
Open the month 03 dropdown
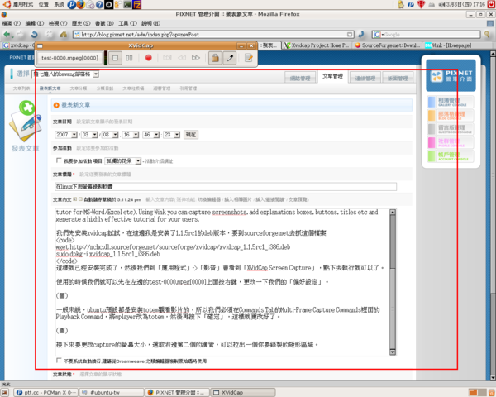pyautogui.click(x=89, y=135)
